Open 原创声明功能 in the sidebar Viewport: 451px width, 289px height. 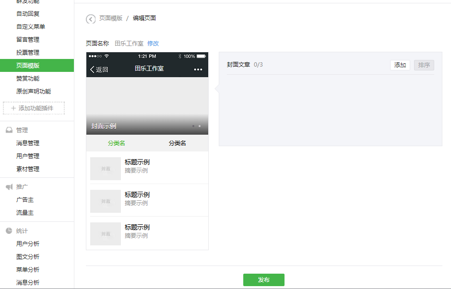(34, 92)
